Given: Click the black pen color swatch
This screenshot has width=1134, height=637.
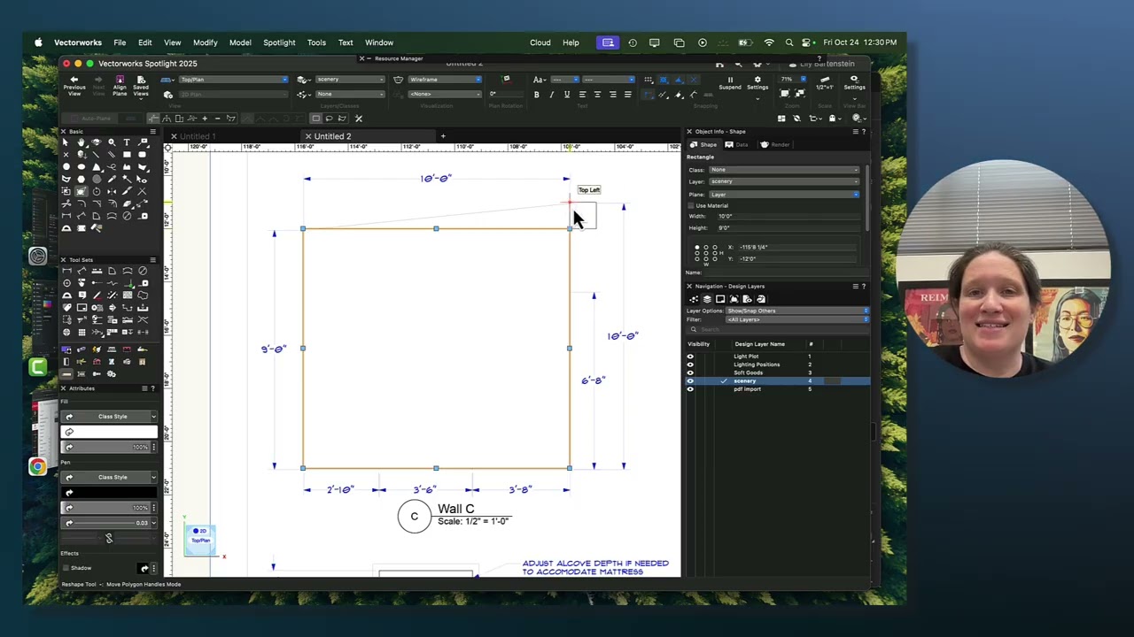Looking at the screenshot, I should tap(109, 493).
